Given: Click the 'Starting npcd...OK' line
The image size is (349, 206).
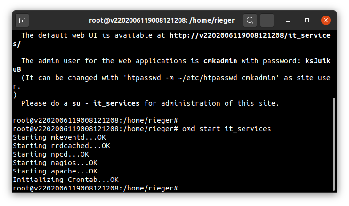Looking at the screenshot, I should click(x=51, y=154).
